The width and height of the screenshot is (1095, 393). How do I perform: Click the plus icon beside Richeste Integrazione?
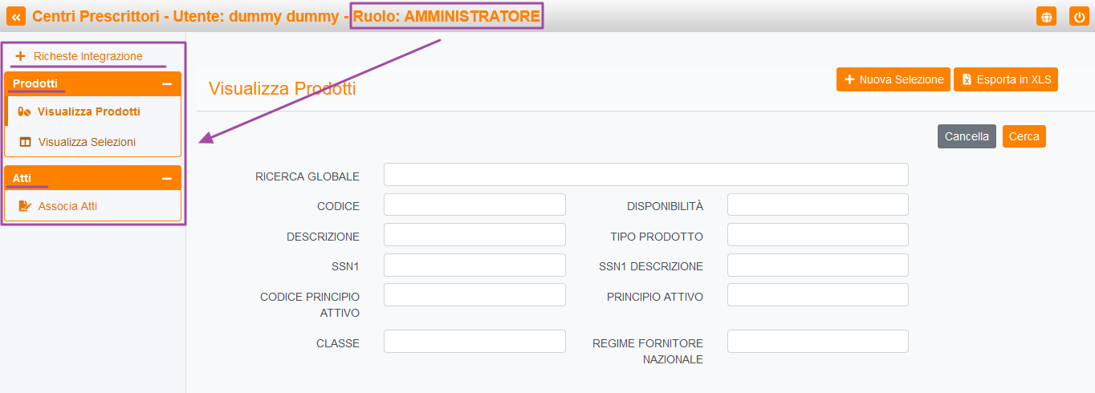pyautogui.click(x=21, y=56)
